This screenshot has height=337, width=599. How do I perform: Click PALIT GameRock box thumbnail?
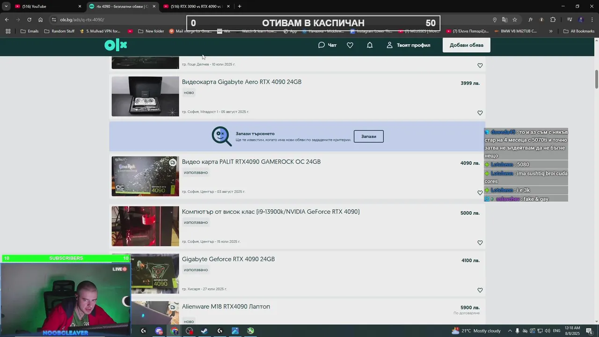point(145,176)
